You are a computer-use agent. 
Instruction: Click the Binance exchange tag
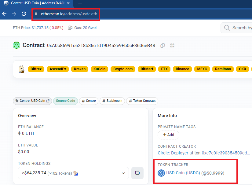tap(182, 69)
